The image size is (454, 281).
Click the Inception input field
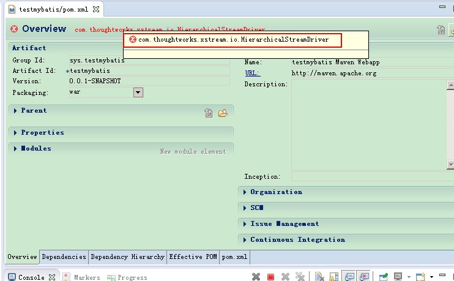coord(373,176)
